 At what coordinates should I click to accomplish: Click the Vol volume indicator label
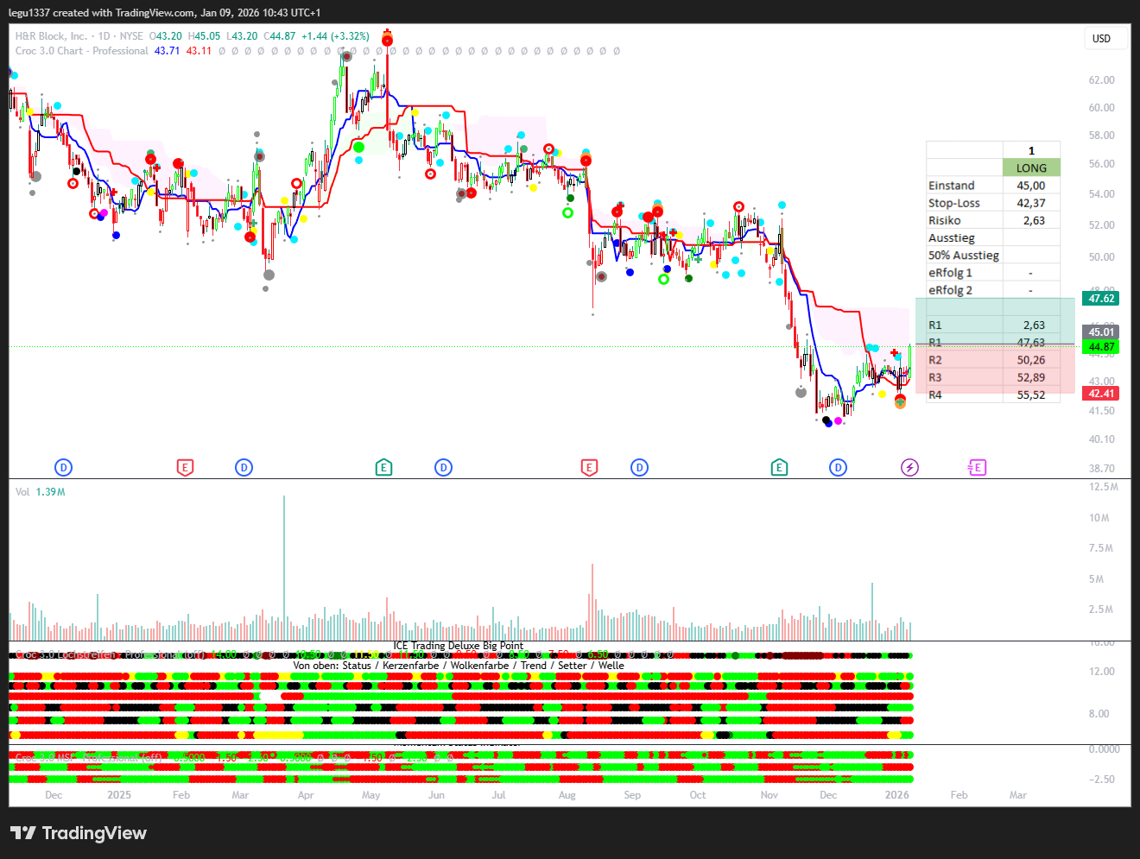(x=22, y=492)
